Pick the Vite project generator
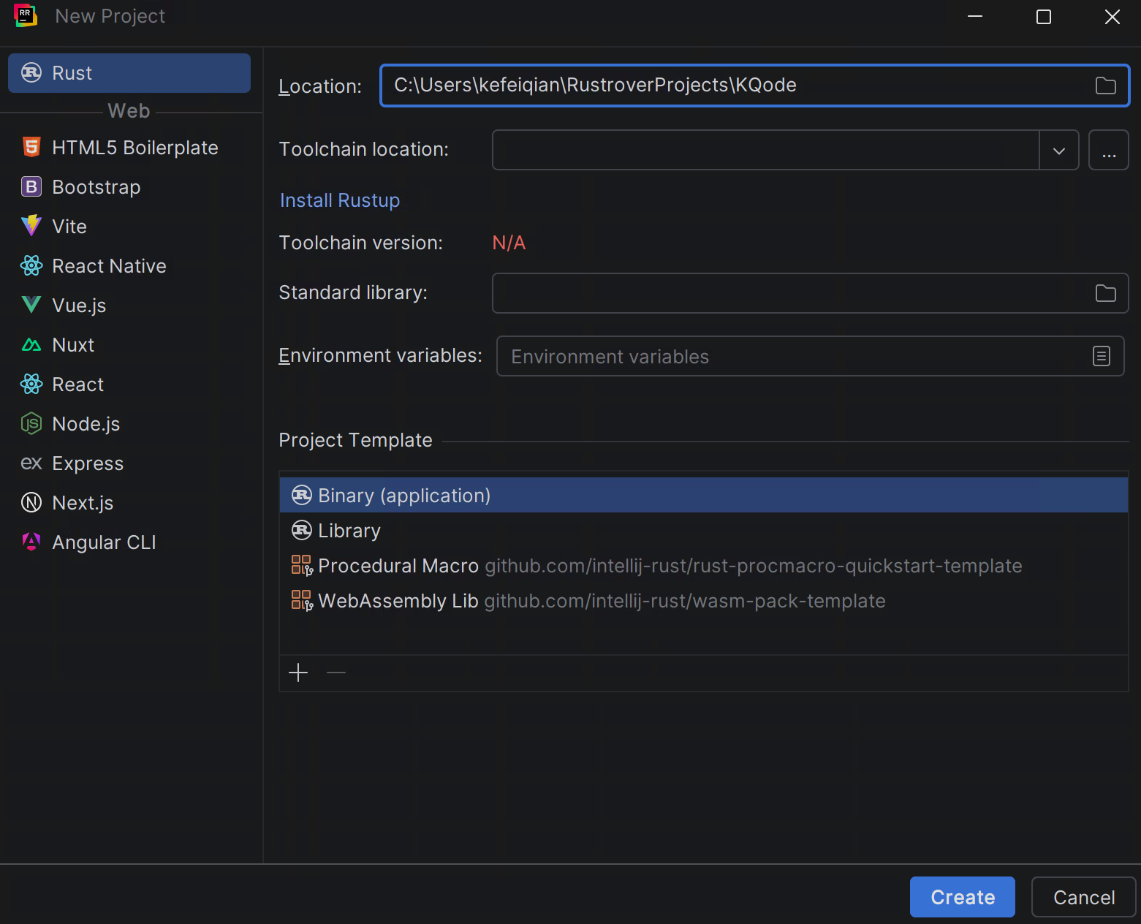 point(129,227)
